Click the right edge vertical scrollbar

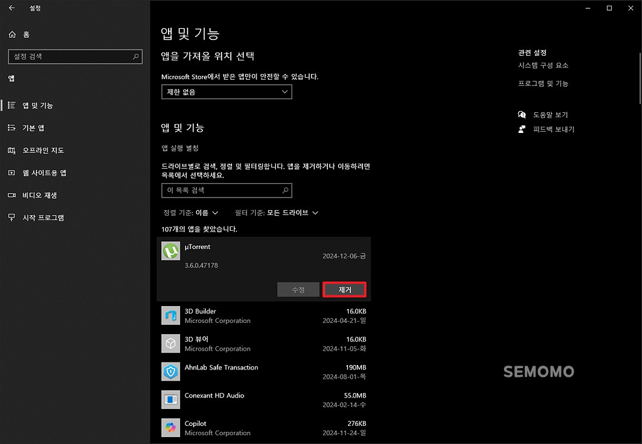point(640,78)
